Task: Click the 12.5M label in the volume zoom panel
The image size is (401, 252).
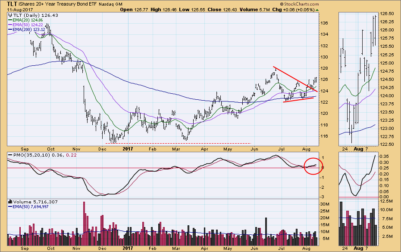Action: point(386,201)
